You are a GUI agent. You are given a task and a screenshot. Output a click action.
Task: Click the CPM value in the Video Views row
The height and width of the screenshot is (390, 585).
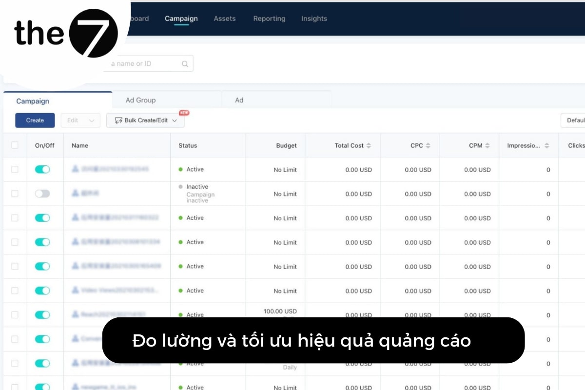(x=478, y=291)
